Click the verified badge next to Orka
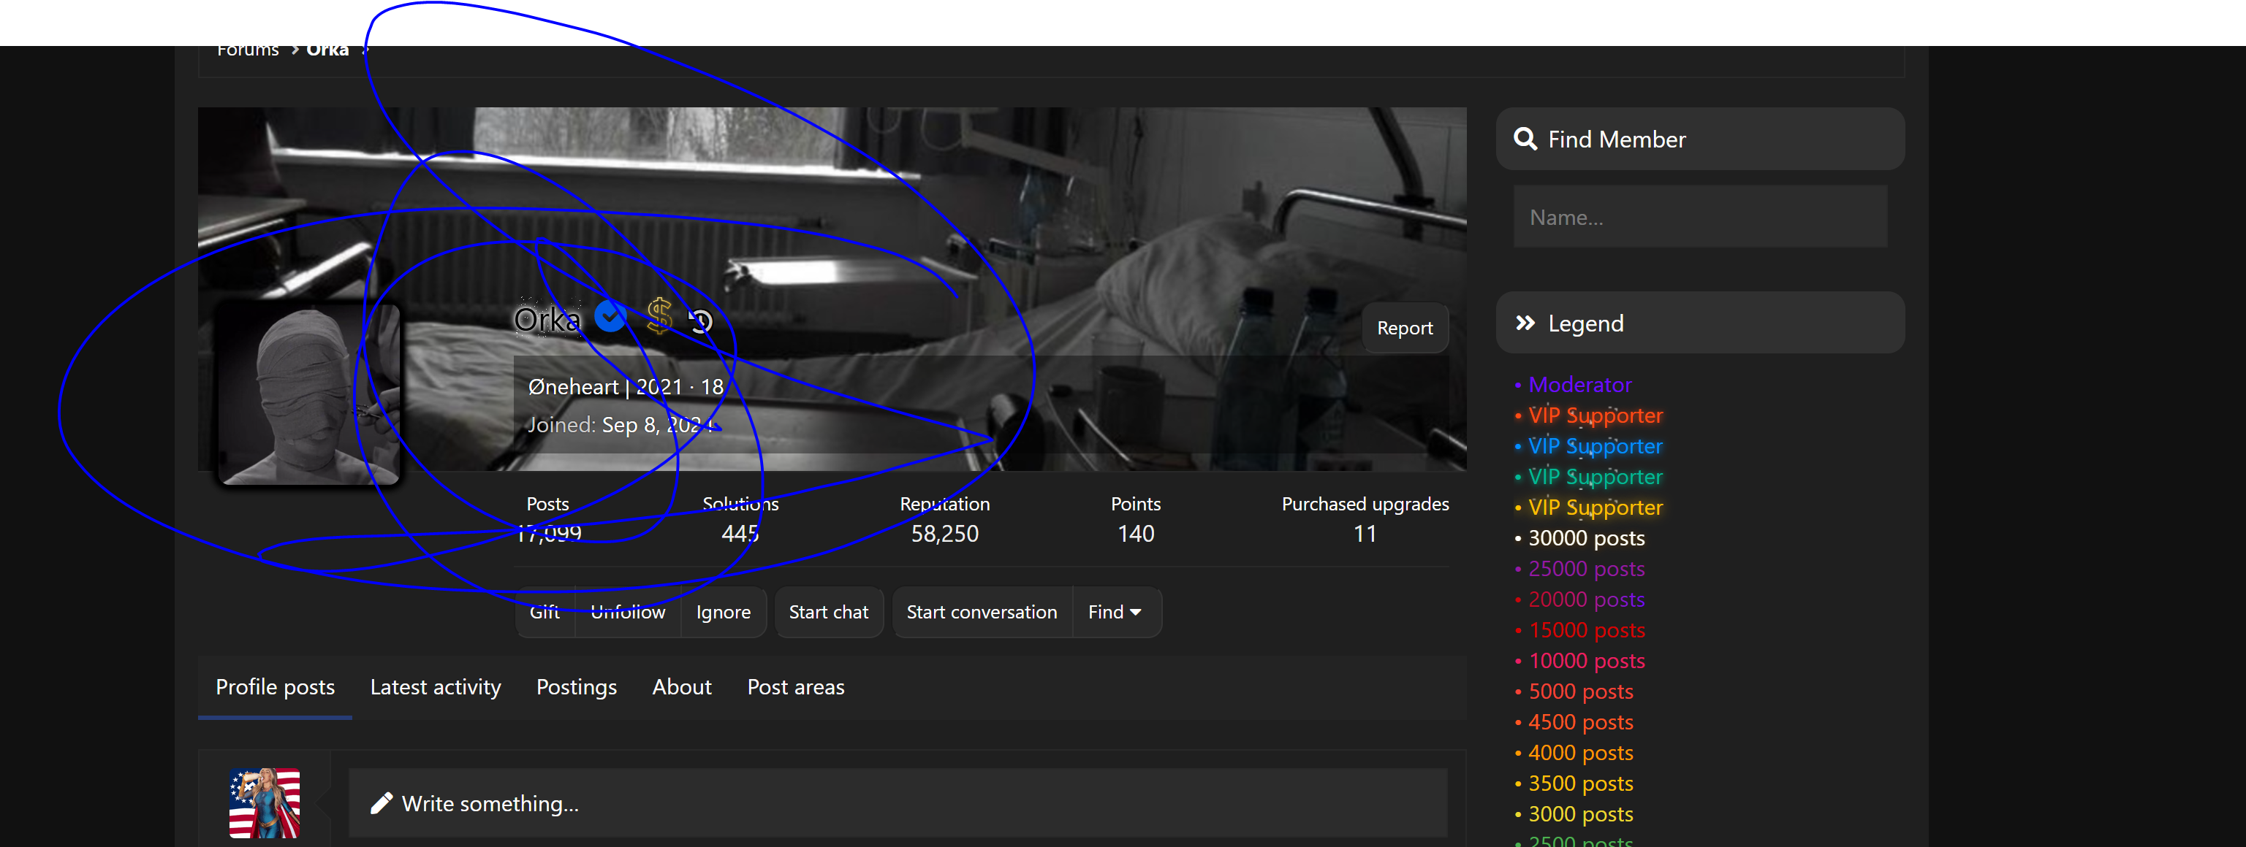The width and height of the screenshot is (2246, 847). point(610,316)
